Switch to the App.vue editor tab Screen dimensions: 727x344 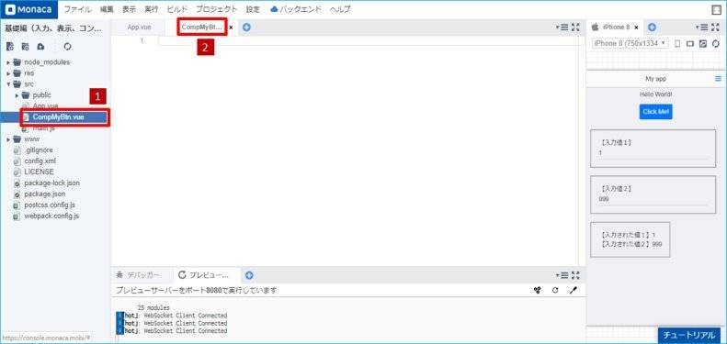point(139,28)
